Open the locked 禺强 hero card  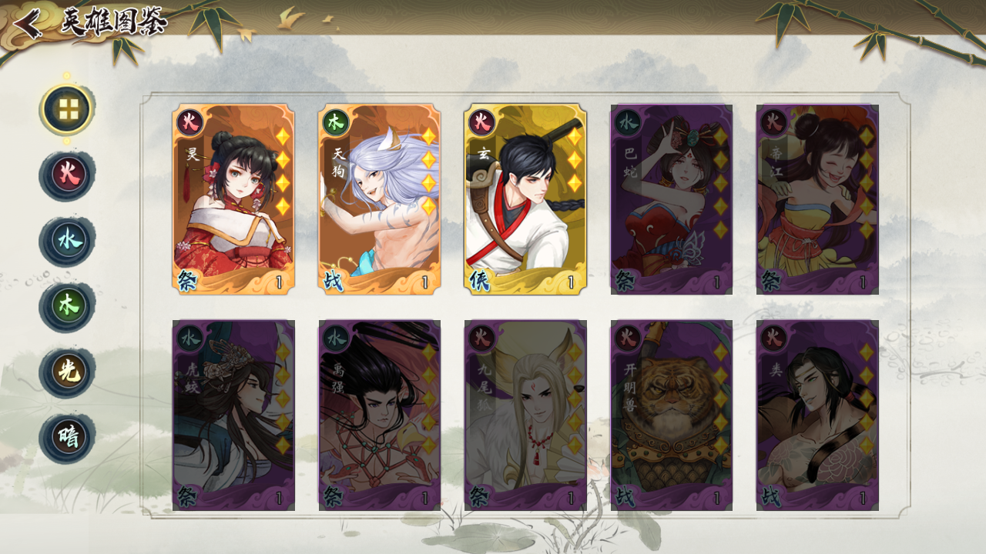coord(380,415)
